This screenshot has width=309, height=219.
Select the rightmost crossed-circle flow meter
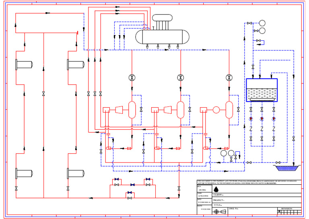coord(229,77)
